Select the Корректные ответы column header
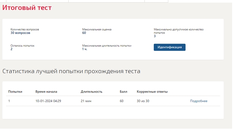This screenshot has height=135, width=234. coord(152,92)
